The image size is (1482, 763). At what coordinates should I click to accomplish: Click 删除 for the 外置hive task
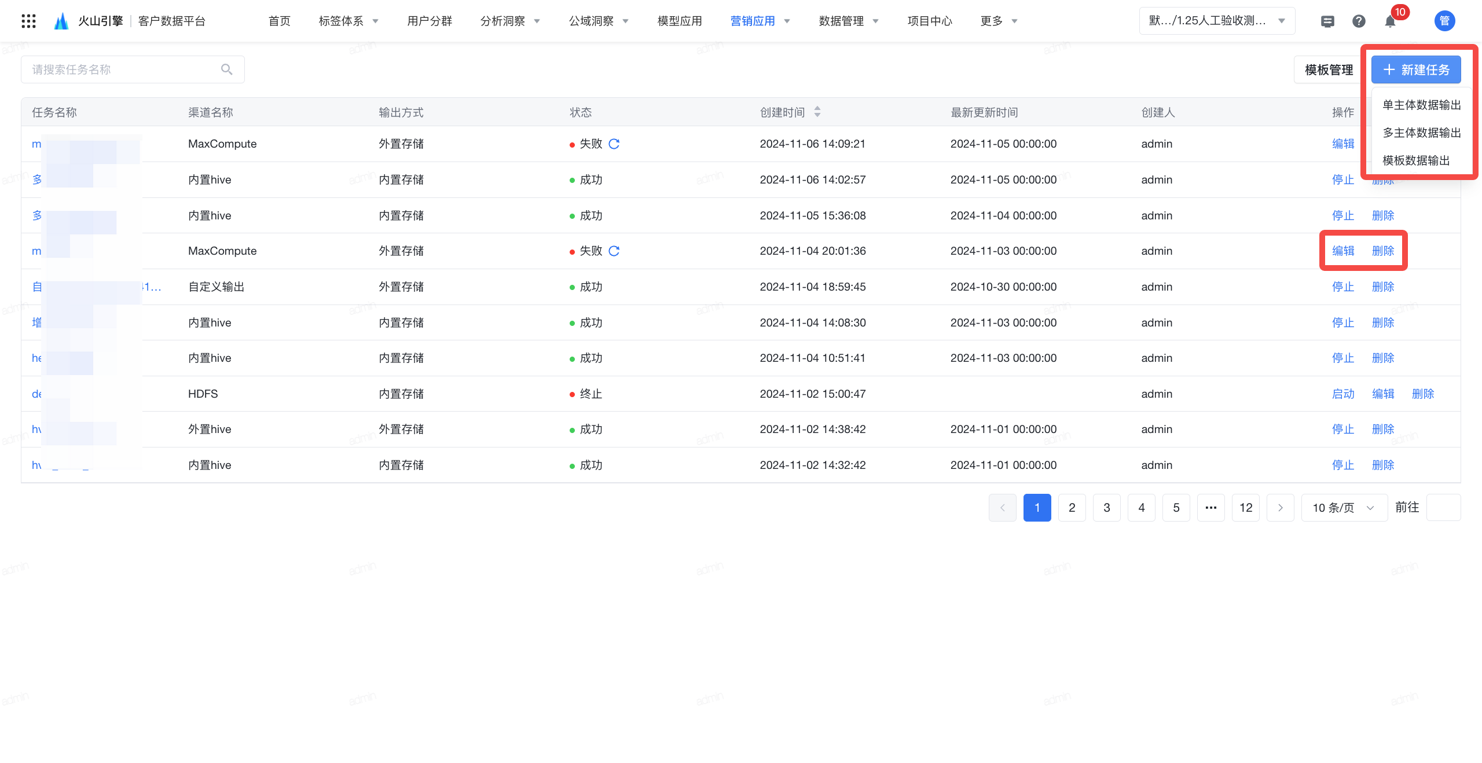click(1383, 429)
